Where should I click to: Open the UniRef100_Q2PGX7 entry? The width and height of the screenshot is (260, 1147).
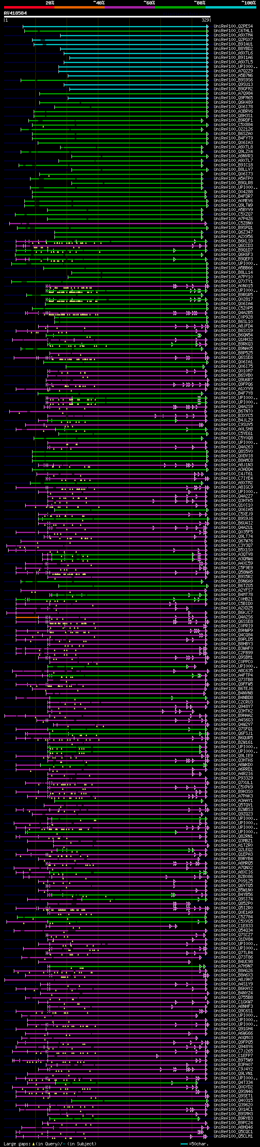pyautogui.click(x=233, y=39)
